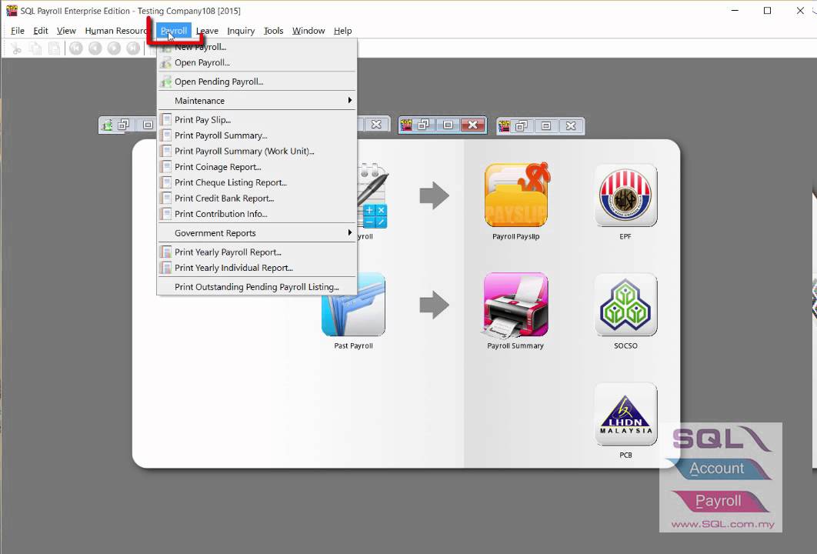Open the SOCSO report icon

click(x=625, y=305)
